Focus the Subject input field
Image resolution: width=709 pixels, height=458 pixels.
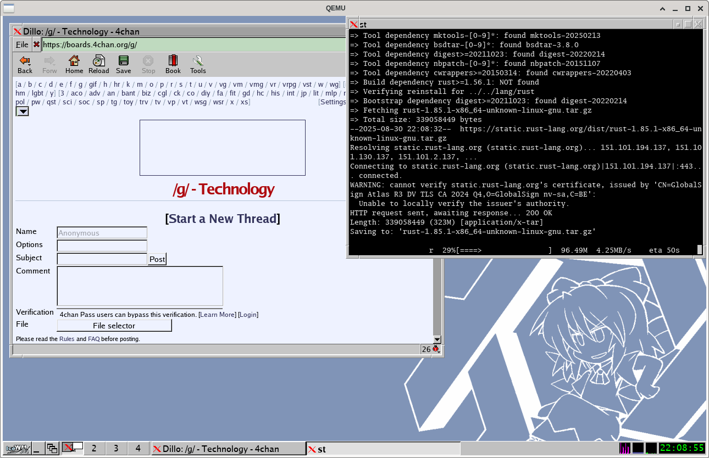click(102, 259)
